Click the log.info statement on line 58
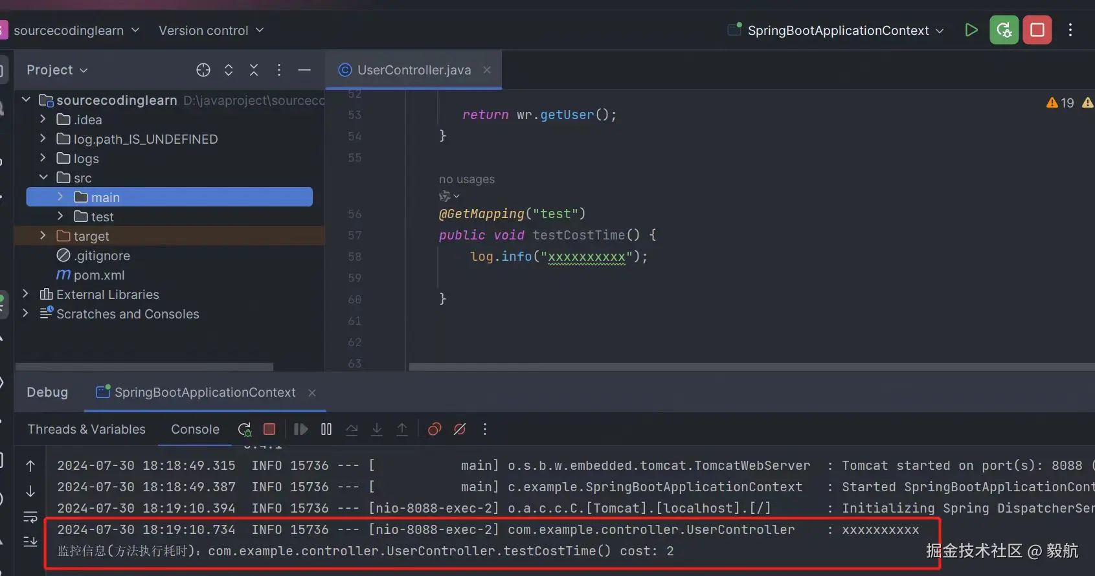Image resolution: width=1095 pixels, height=576 pixels. pos(559,257)
